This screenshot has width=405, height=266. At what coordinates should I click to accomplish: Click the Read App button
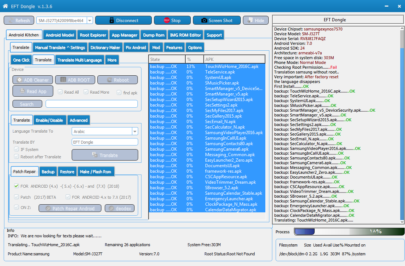pyautogui.click(x=33, y=91)
